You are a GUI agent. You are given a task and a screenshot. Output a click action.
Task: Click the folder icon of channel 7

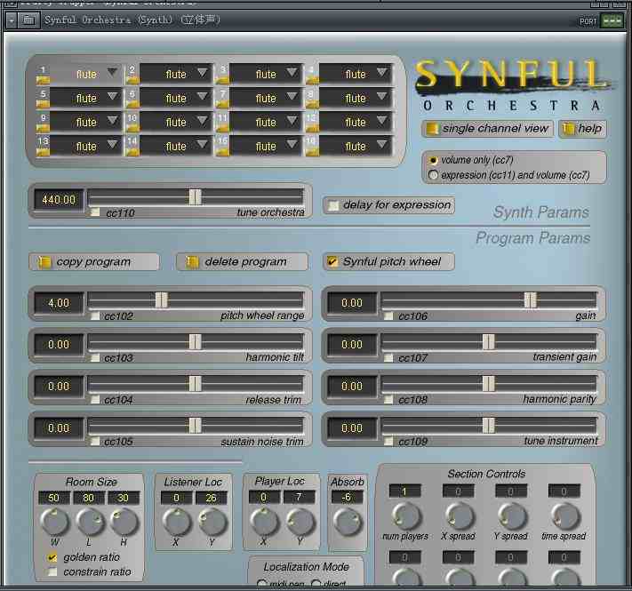click(x=222, y=104)
